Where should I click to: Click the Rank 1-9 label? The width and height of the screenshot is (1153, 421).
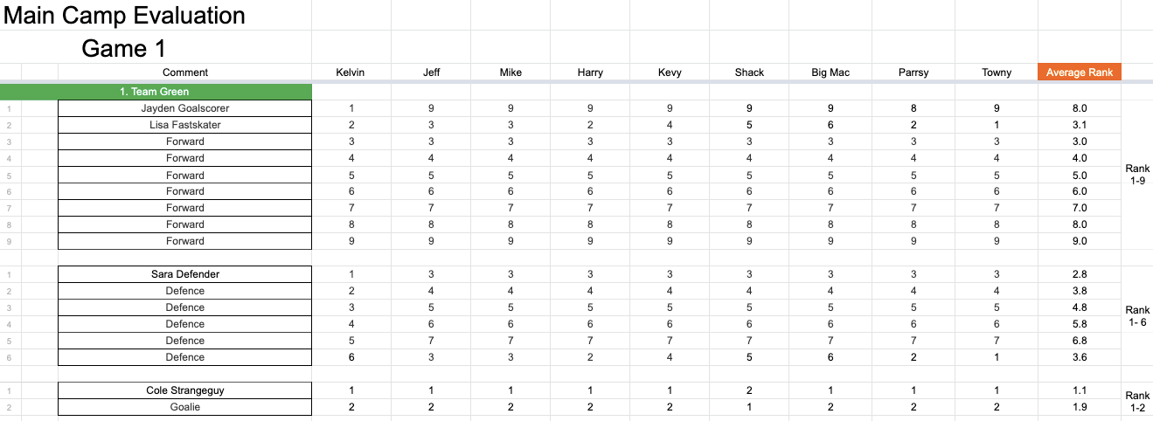click(1137, 175)
